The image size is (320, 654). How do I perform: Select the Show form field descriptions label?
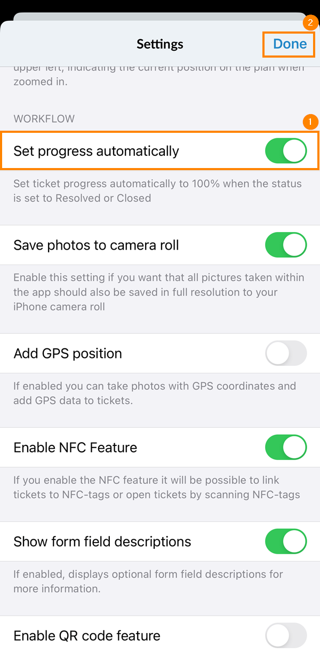[102, 541]
